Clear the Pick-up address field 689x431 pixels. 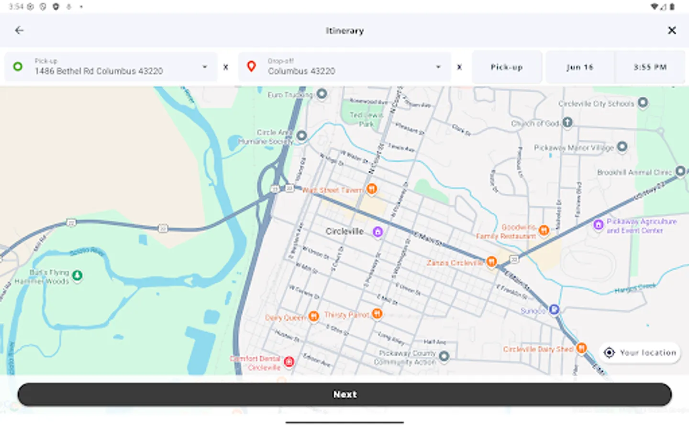(x=226, y=67)
